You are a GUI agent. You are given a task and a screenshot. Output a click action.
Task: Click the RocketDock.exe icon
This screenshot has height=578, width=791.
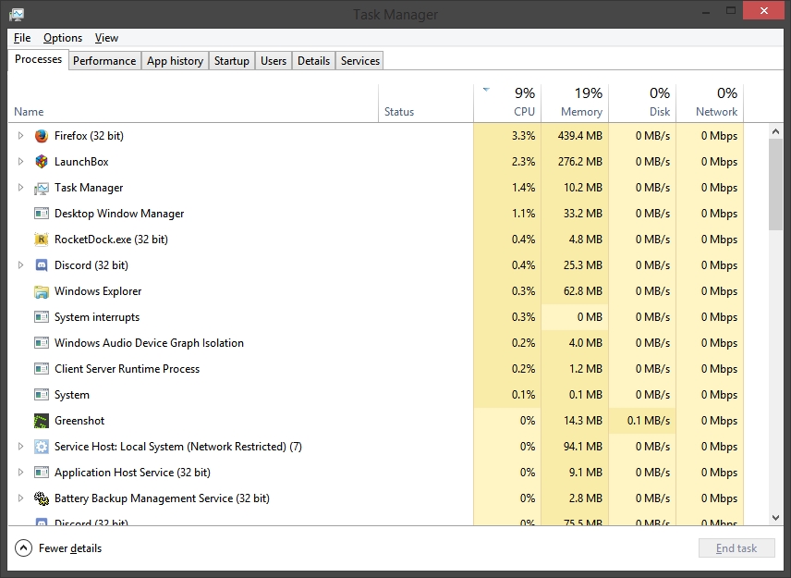pos(42,240)
